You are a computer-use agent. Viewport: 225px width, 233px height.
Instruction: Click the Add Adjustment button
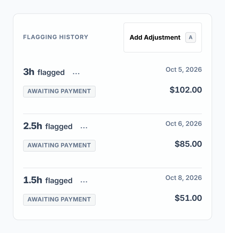(162, 37)
